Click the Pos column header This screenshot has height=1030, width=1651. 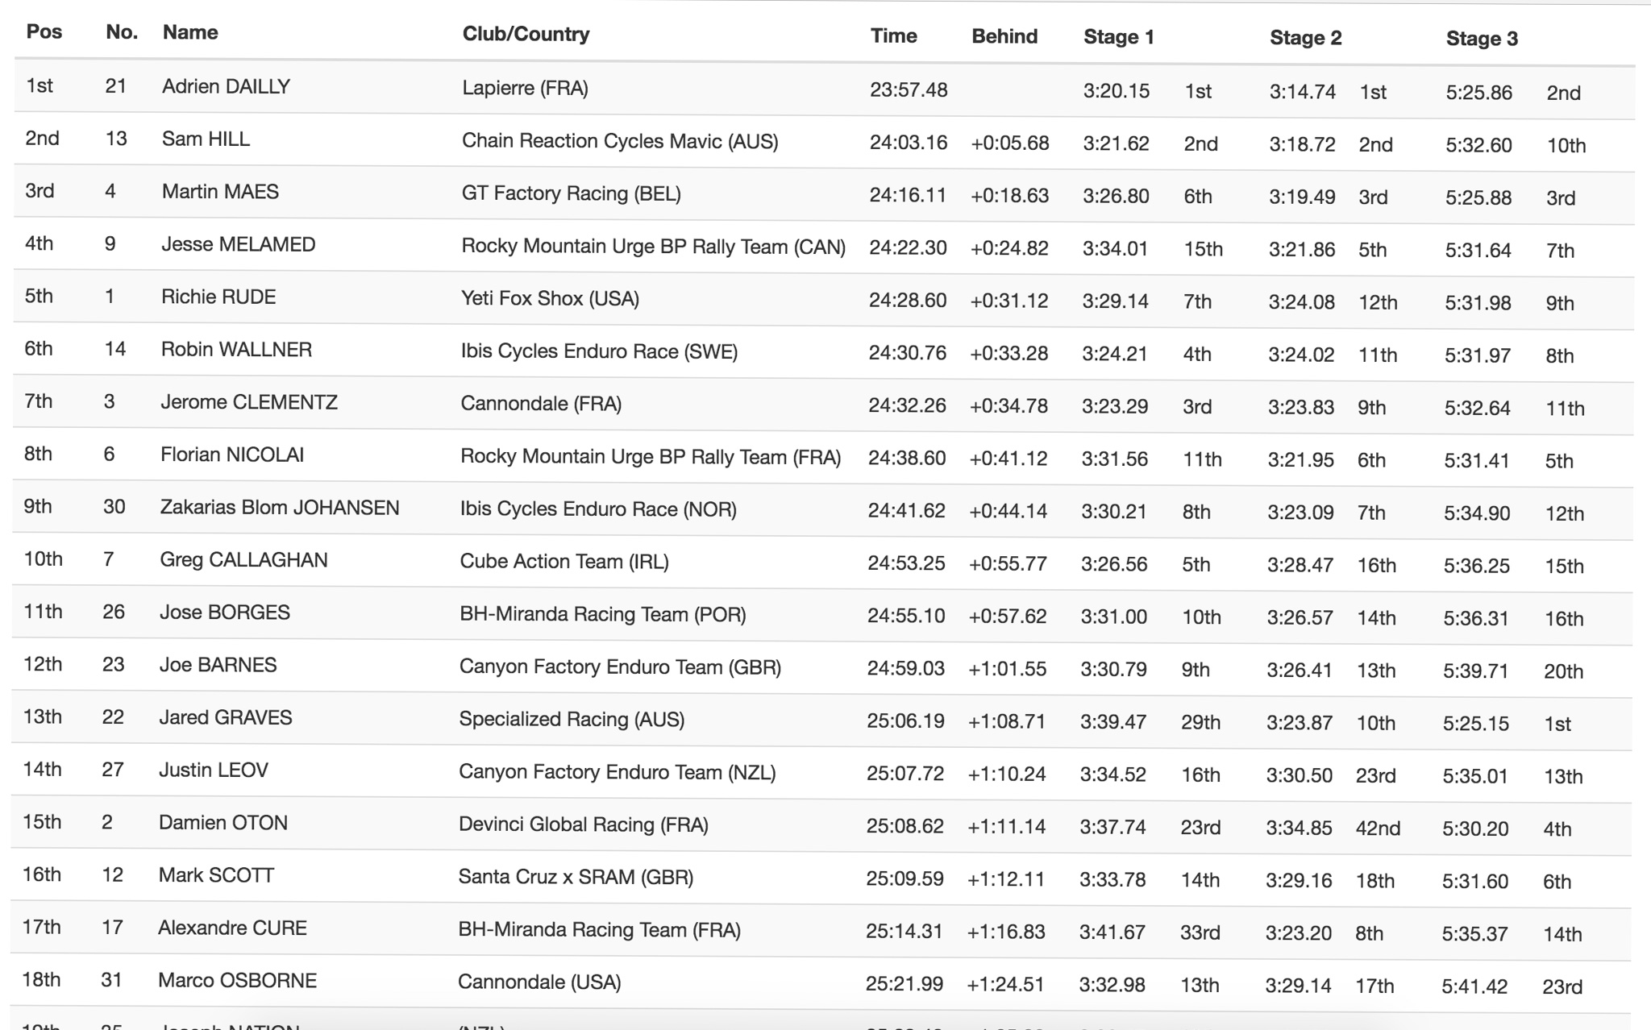tap(44, 32)
